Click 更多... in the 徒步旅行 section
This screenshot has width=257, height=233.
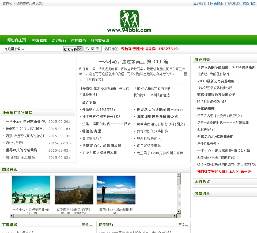click(183, 225)
